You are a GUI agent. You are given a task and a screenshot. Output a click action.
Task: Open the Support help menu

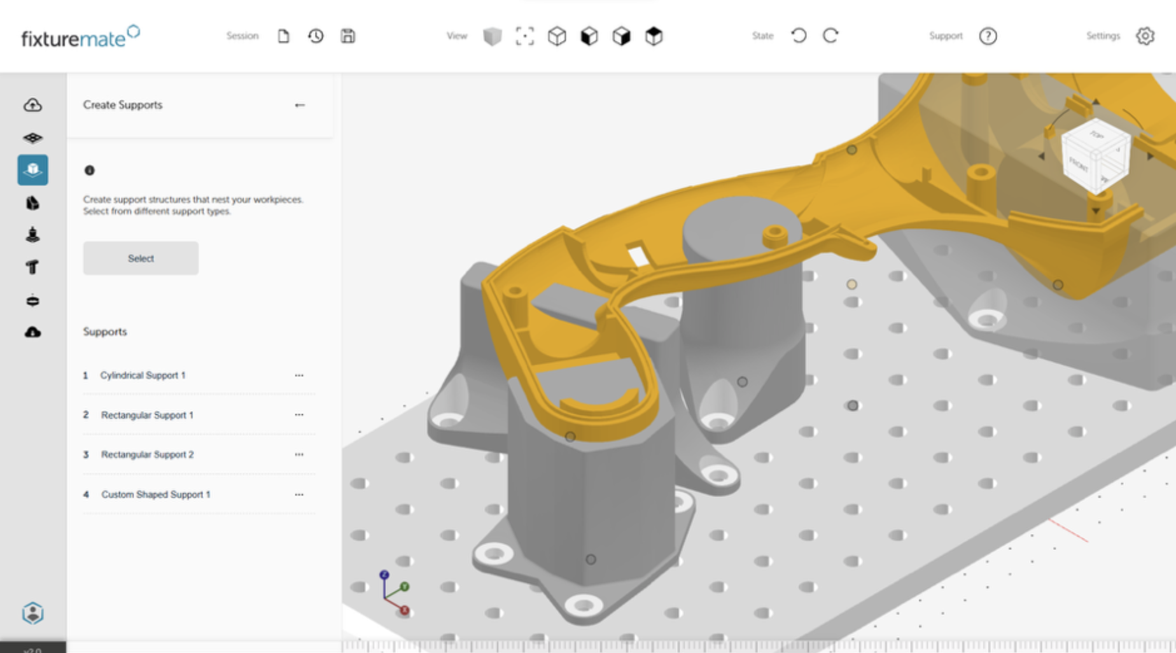[987, 36]
